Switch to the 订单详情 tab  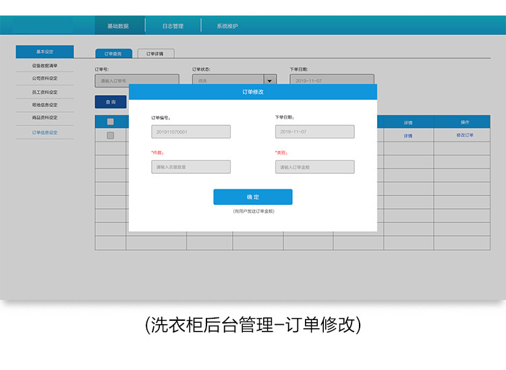pyautogui.click(x=154, y=53)
